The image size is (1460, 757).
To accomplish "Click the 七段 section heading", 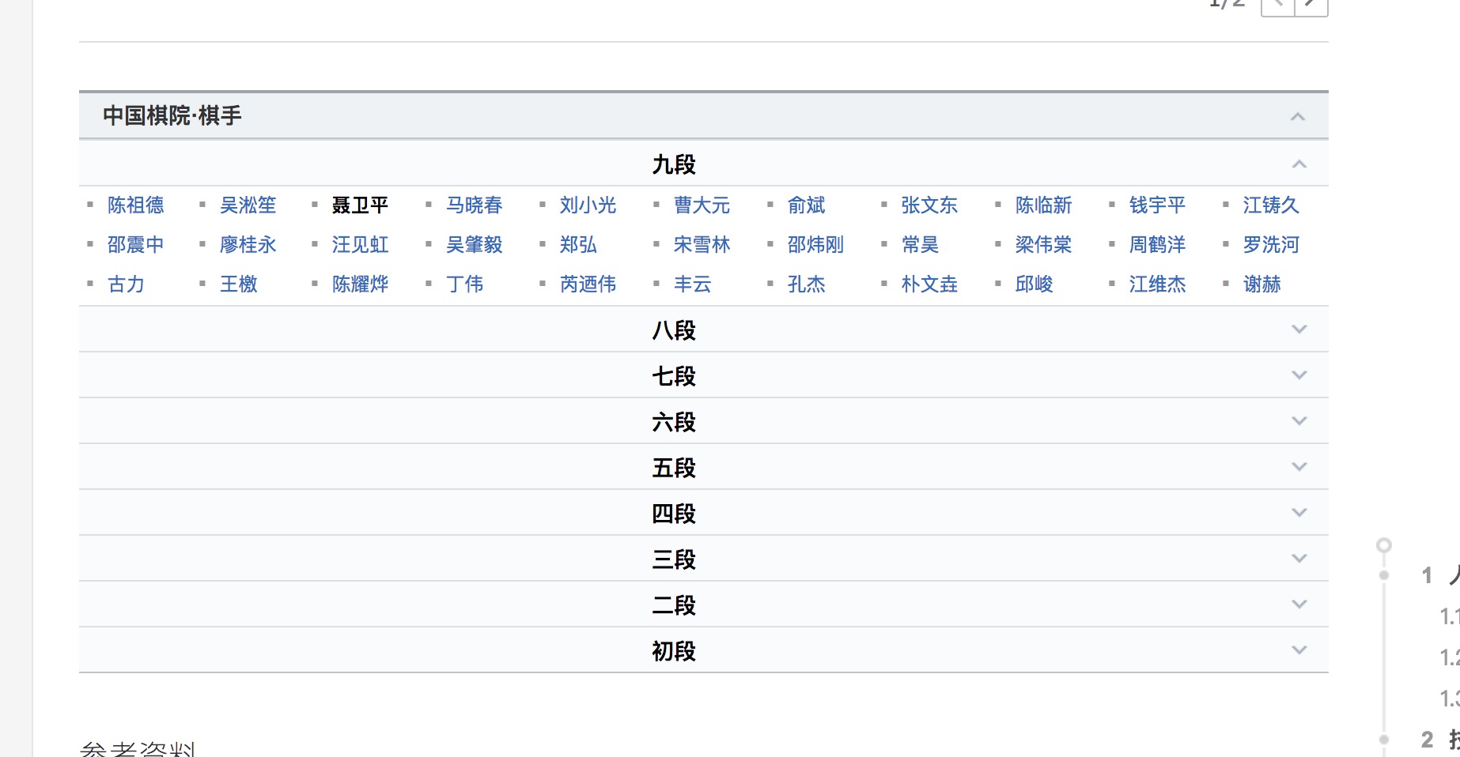I will (674, 376).
